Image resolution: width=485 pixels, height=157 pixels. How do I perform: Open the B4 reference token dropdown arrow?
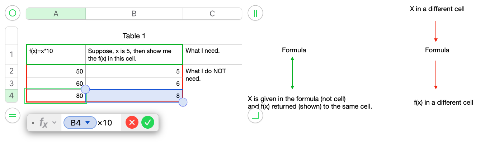pyautogui.click(x=87, y=123)
